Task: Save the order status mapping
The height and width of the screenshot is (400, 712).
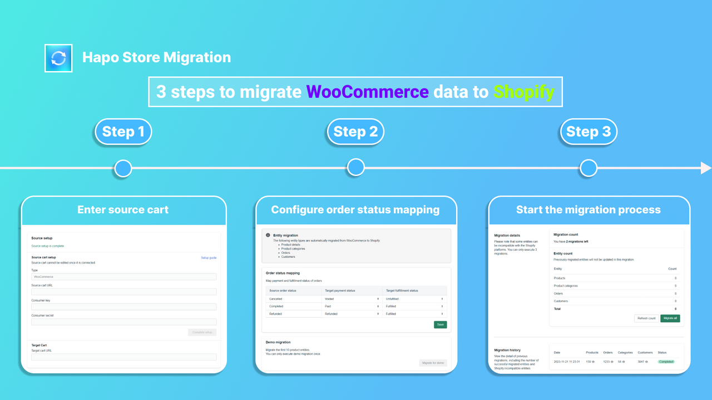Action: (x=440, y=324)
